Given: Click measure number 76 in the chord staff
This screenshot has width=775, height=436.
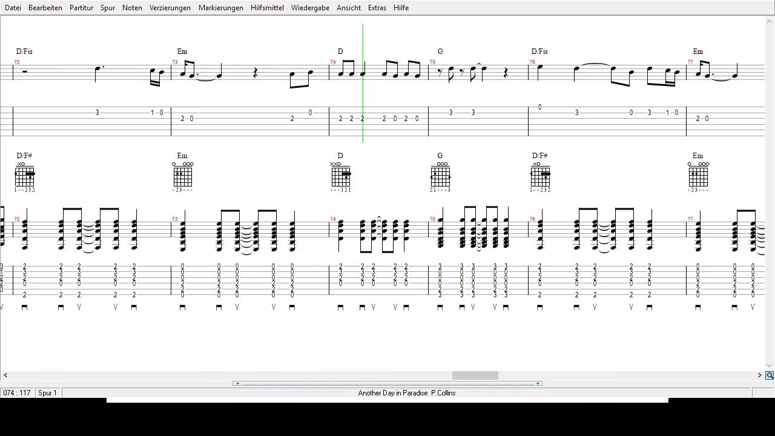Looking at the screenshot, I should click(533, 219).
